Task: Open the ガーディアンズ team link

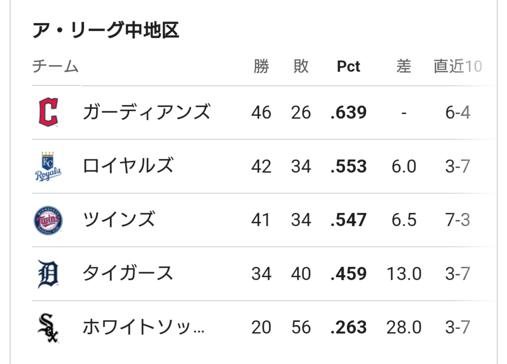Action: [x=147, y=112]
